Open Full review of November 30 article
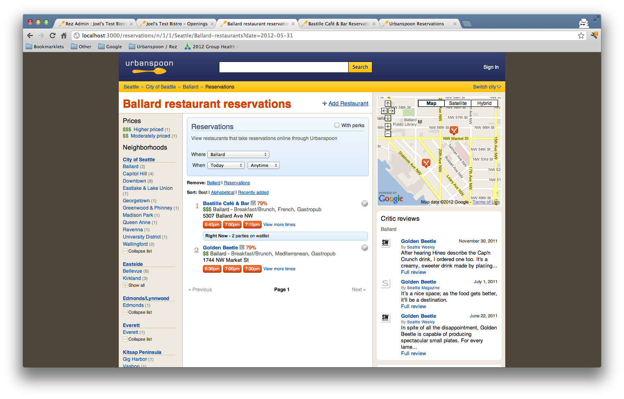Viewport: 624px width, 399px height. point(413,272)
